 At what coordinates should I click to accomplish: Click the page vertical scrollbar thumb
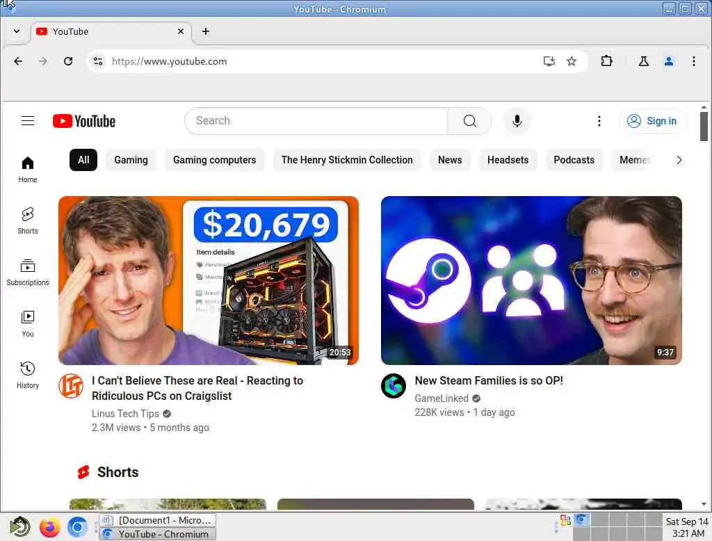[x=704, y=127]
